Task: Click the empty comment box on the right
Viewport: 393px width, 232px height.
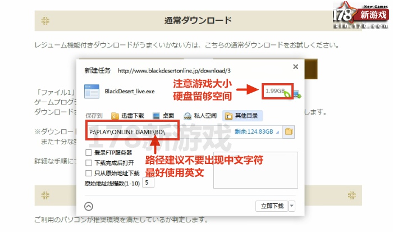Action: click(x=255, y=170)
